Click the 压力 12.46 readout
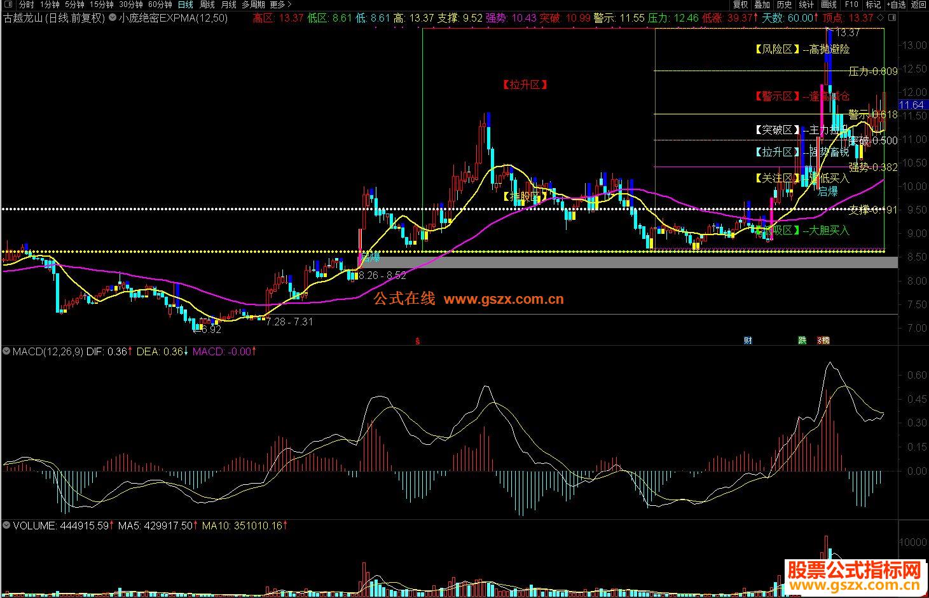Viewport: 929px width, 598px height. pyautogui.click(x=673, y=18)
